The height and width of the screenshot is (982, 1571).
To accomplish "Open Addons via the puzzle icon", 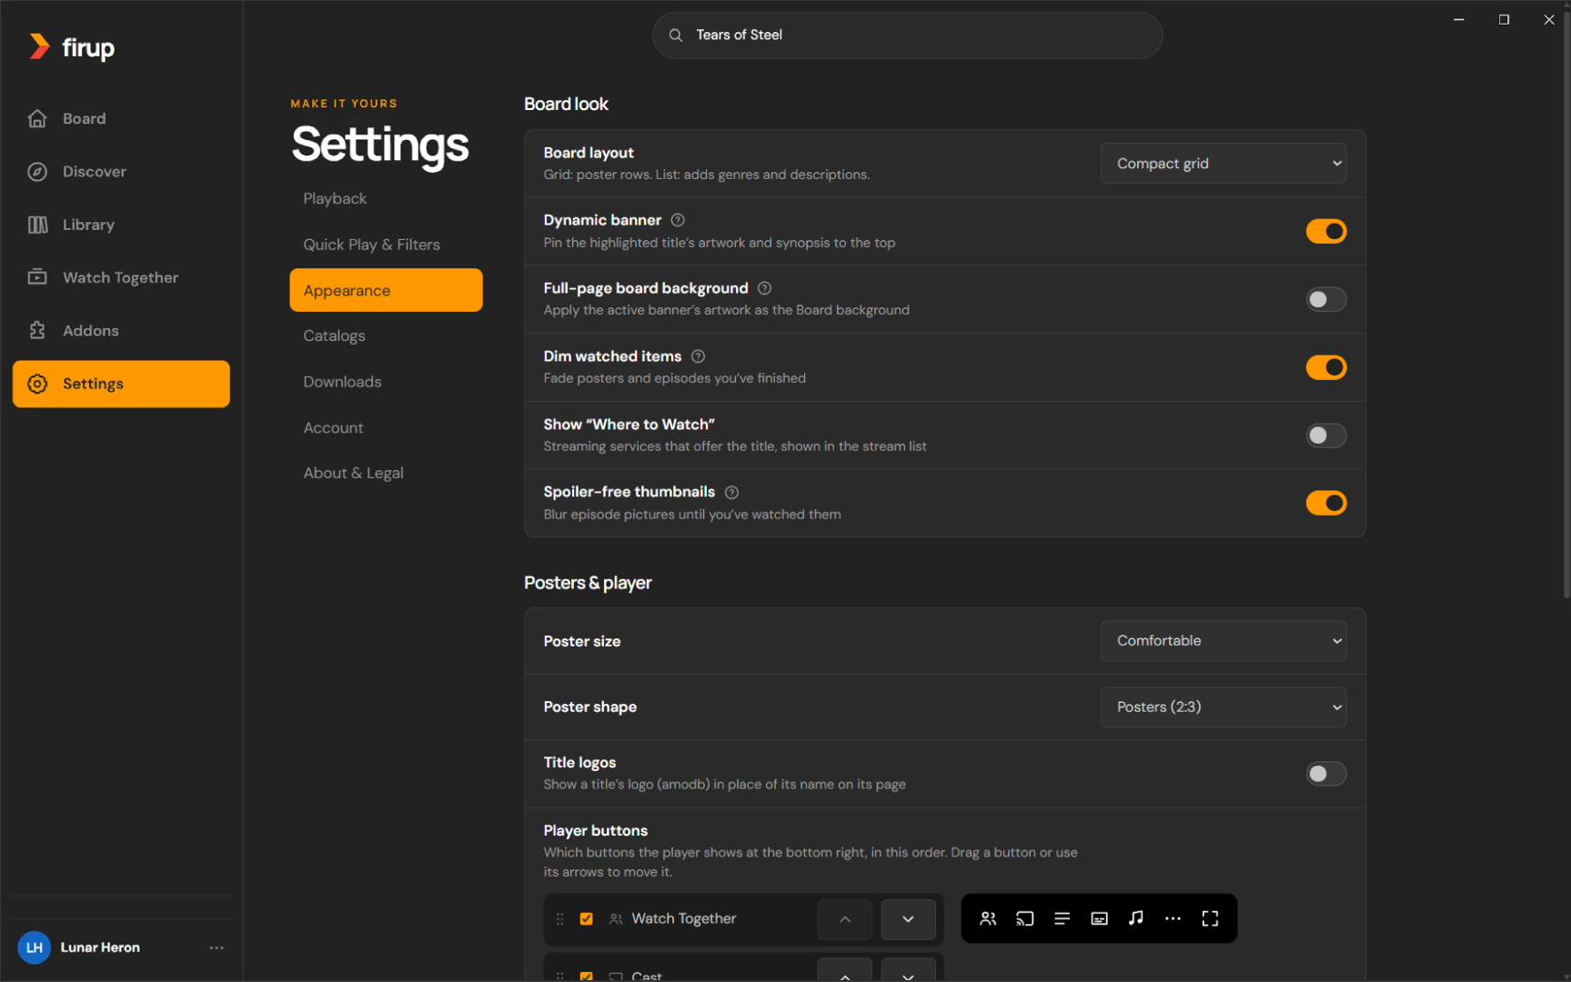I will [37, 330].
